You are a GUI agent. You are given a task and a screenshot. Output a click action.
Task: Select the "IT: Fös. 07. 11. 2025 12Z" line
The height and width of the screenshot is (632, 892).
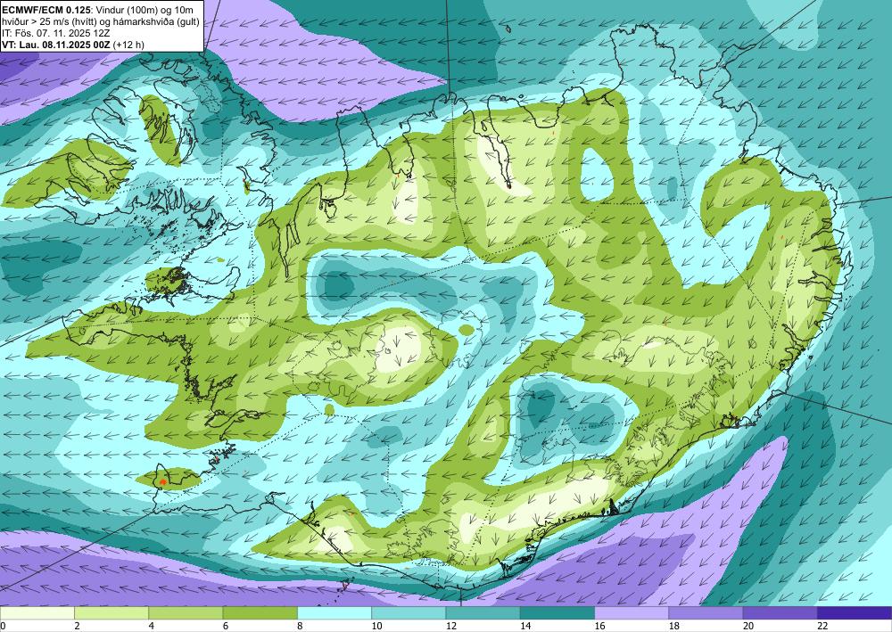55,33
